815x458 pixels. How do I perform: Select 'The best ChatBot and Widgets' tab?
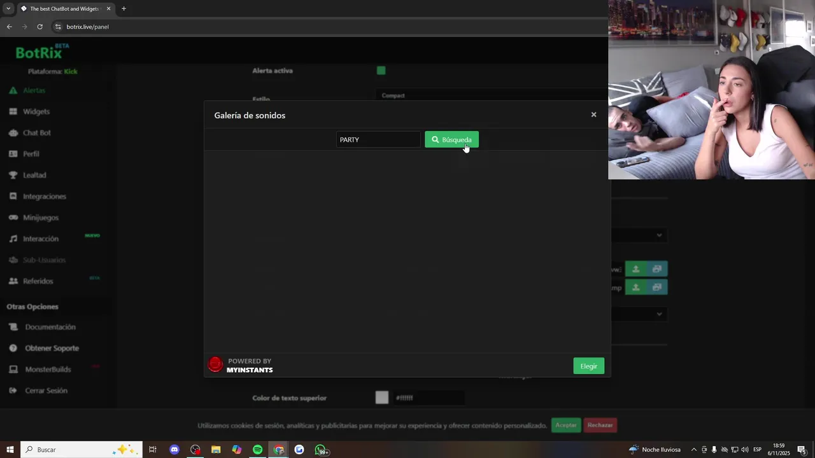pos(66,9)
